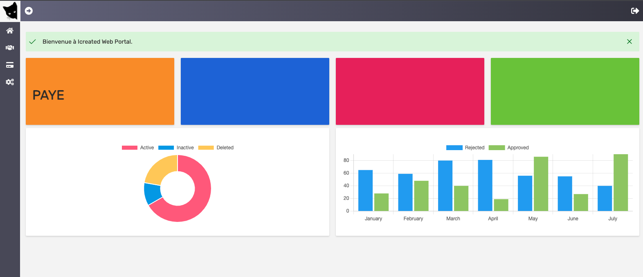643x277 pixels.
Task: Click April's green Approved bar
Action: (501, 205)
